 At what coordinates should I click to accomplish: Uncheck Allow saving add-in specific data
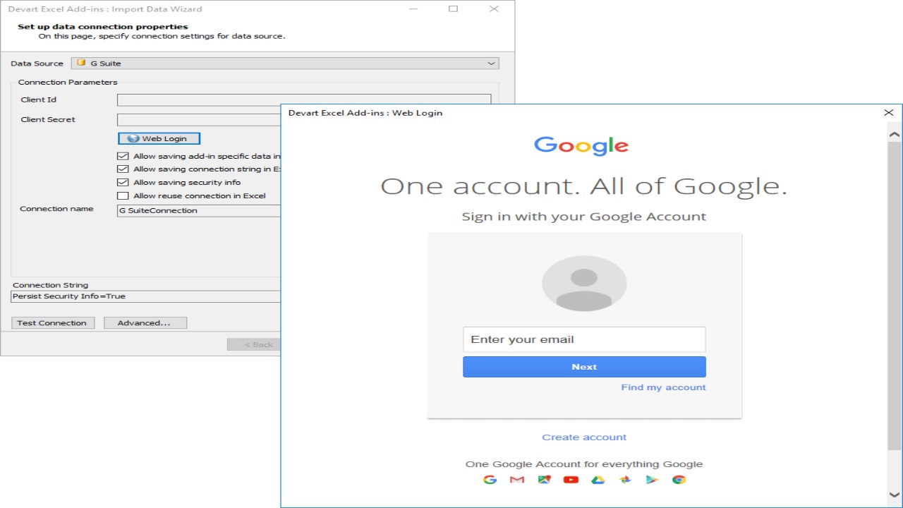123,156
